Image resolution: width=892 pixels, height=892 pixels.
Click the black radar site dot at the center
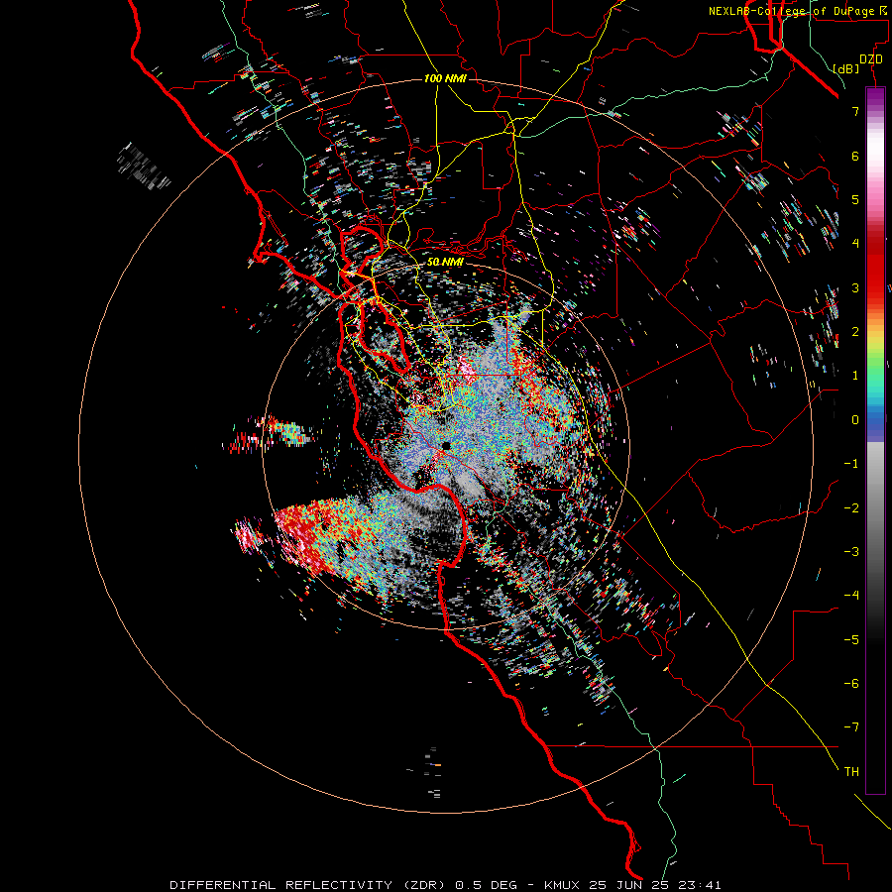[447, 445]
